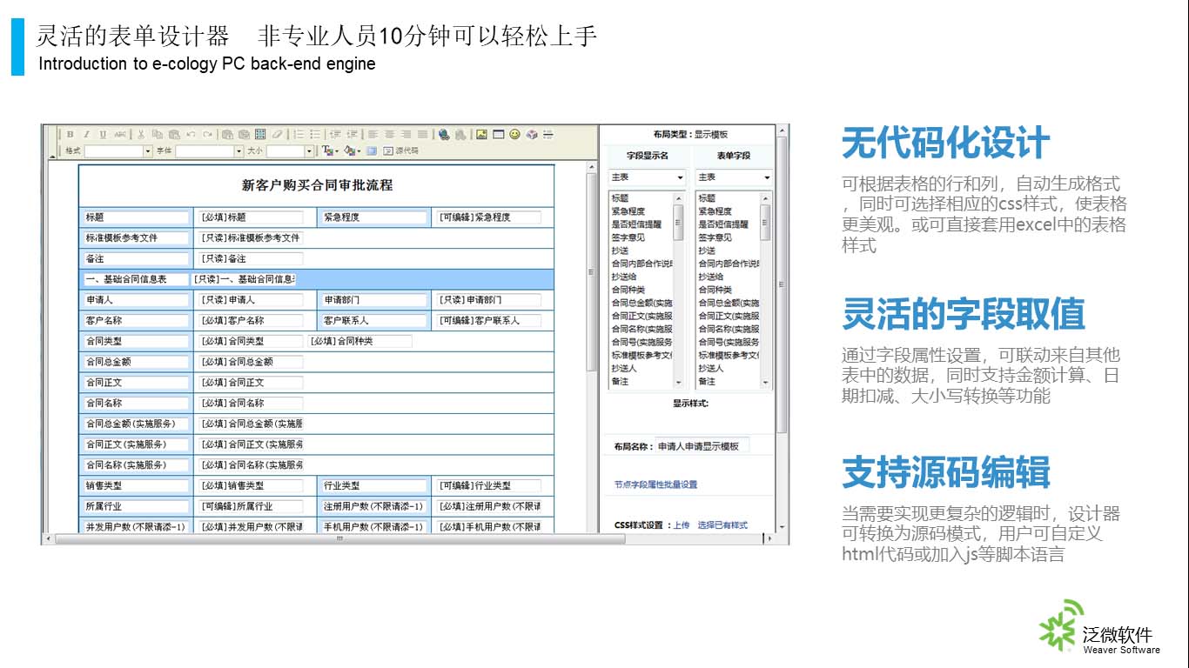Viewport: 1189px width, 668px height.
Task: Click the 字段显示名 list scrollbar
Action: coord(679,290)
